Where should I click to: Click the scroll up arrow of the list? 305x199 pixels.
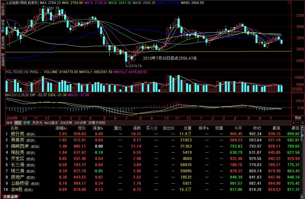point(302,128)
